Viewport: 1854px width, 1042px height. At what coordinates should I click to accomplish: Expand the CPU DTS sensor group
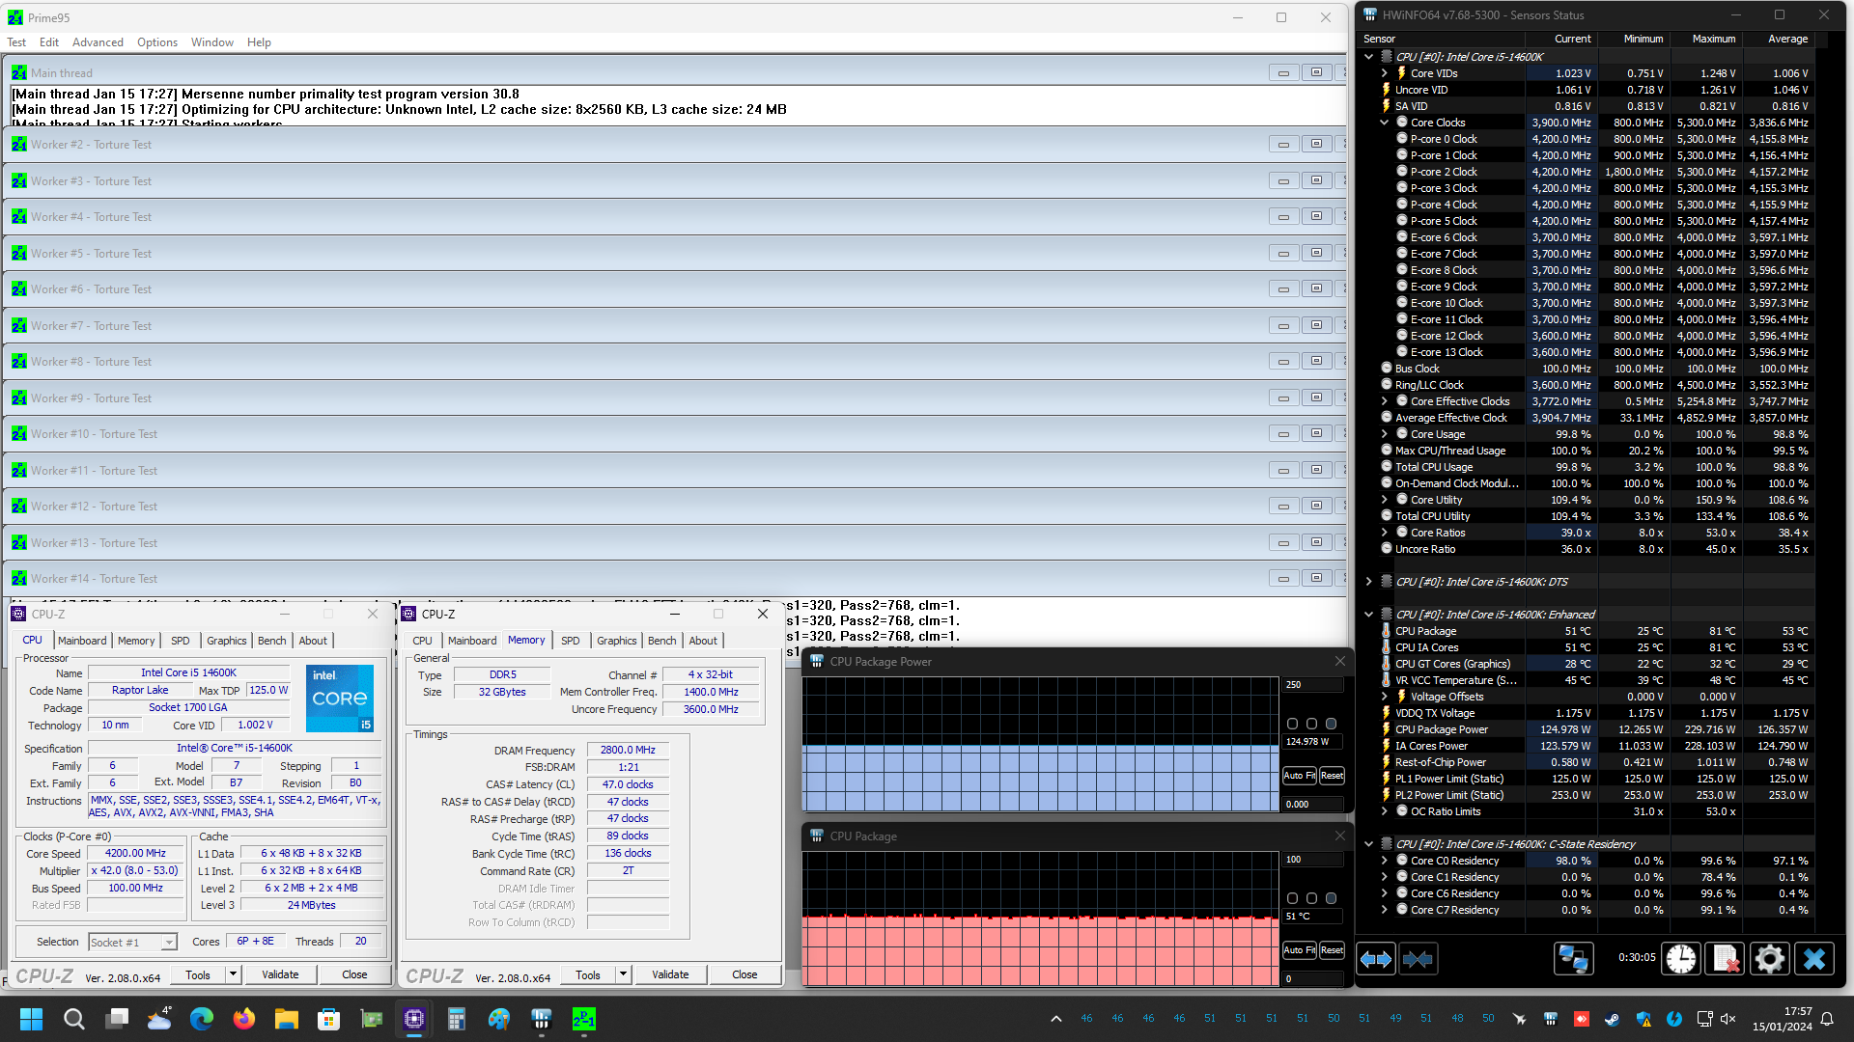click(1368, 582)
